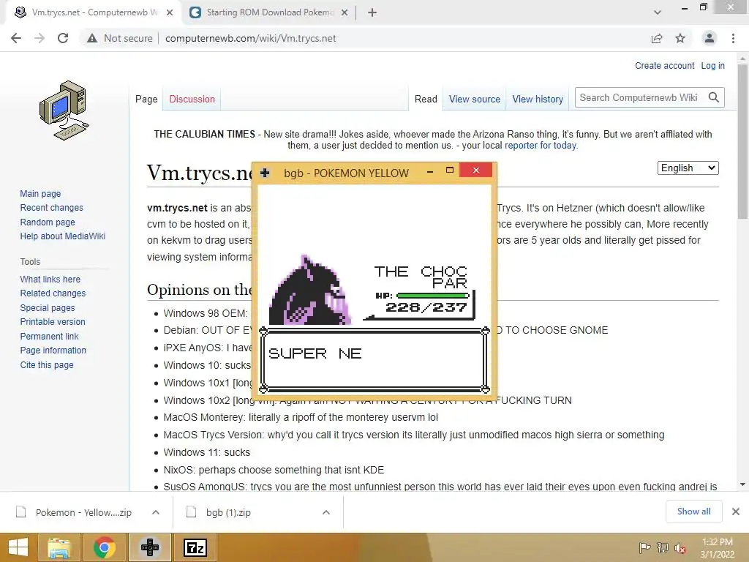749x562 pixels.
Task: Close the downloads bar
Action: [x=736, y=512]
